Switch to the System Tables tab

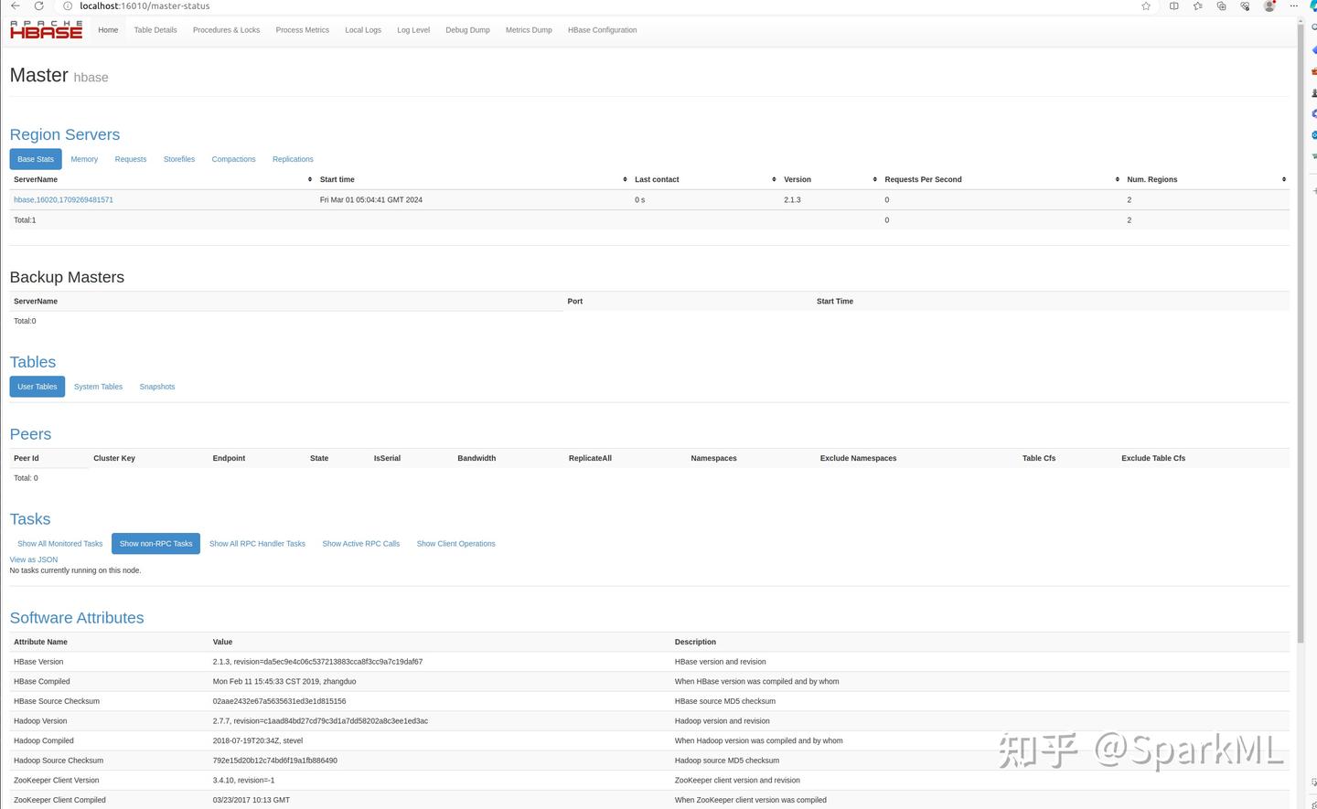pos(98,386)
